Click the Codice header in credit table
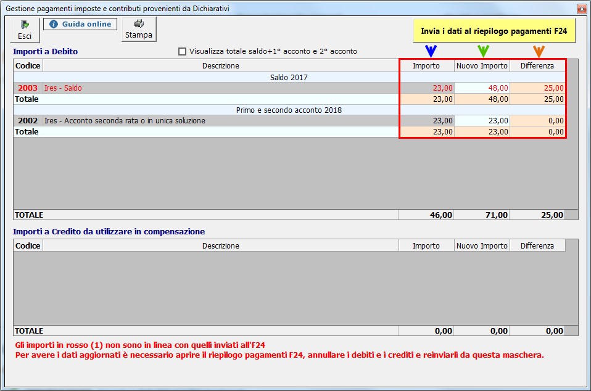This screenshot has width=591, height=391. click(28, 245)
